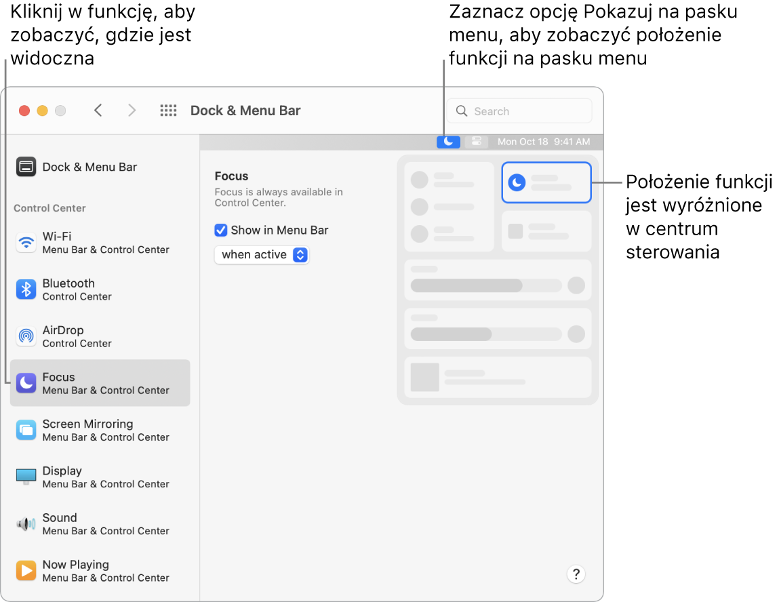The image size is (779, 602).
Task: Click the Control Center icon in preview menu bar
Action: pyautogui.click(x=477, y=142)
